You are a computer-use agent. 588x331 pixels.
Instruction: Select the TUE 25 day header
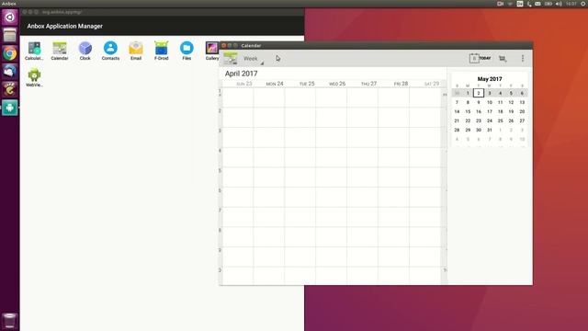(x=307, y=84)
